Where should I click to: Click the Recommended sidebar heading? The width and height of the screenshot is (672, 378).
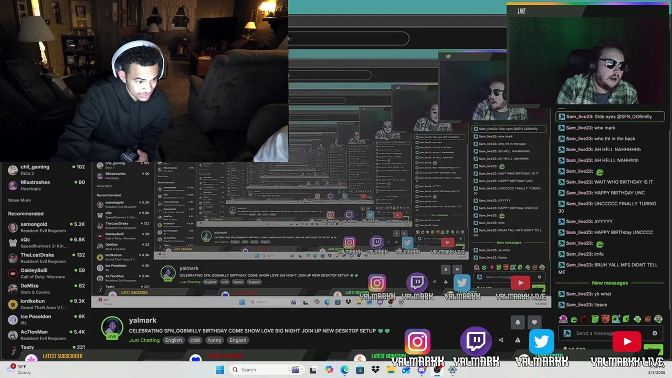click(x=26, y=214)
